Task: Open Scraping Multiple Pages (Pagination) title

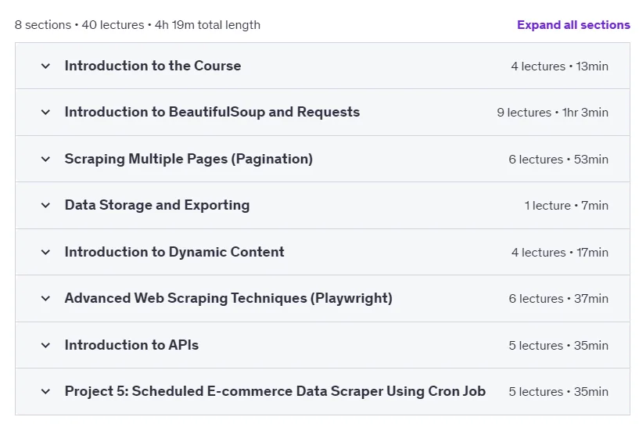Action: [x=188, y=159]
